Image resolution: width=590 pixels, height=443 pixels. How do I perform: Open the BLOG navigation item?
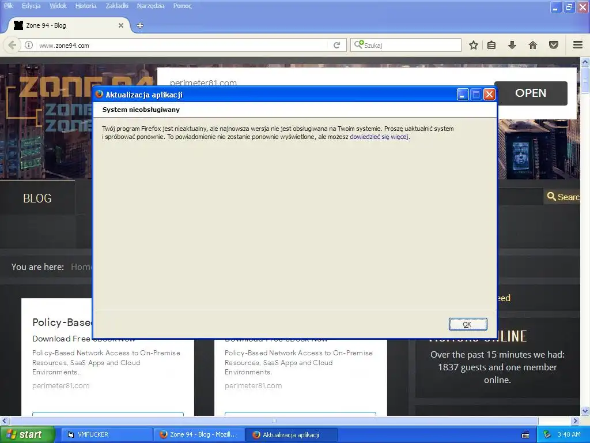(37, 198)
